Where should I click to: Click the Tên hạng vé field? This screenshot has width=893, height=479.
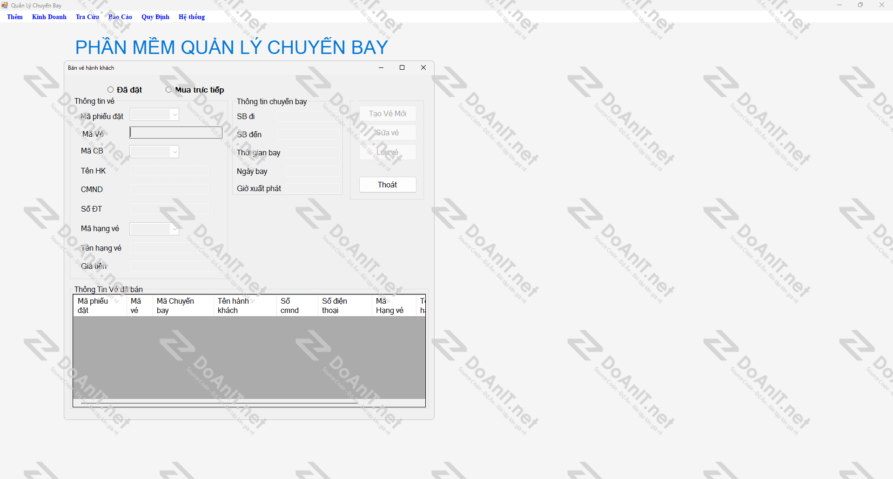tap(176, 248)
